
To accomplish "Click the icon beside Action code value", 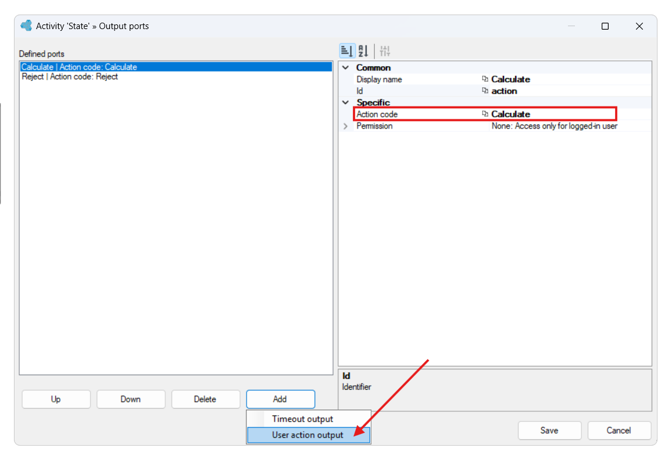I will [x=485, y=113].
